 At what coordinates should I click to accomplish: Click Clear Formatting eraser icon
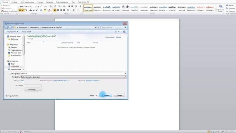(x=51, y=6)
